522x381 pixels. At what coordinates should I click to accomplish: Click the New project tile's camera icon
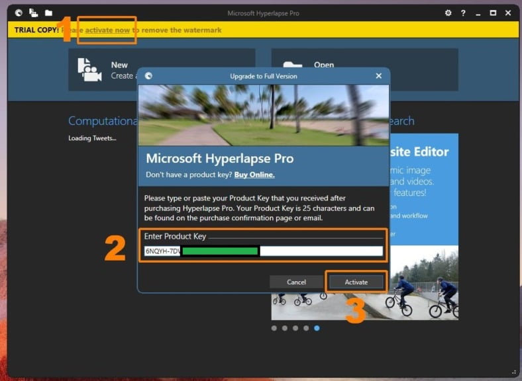pyautogui.click(x=89, y=70)
